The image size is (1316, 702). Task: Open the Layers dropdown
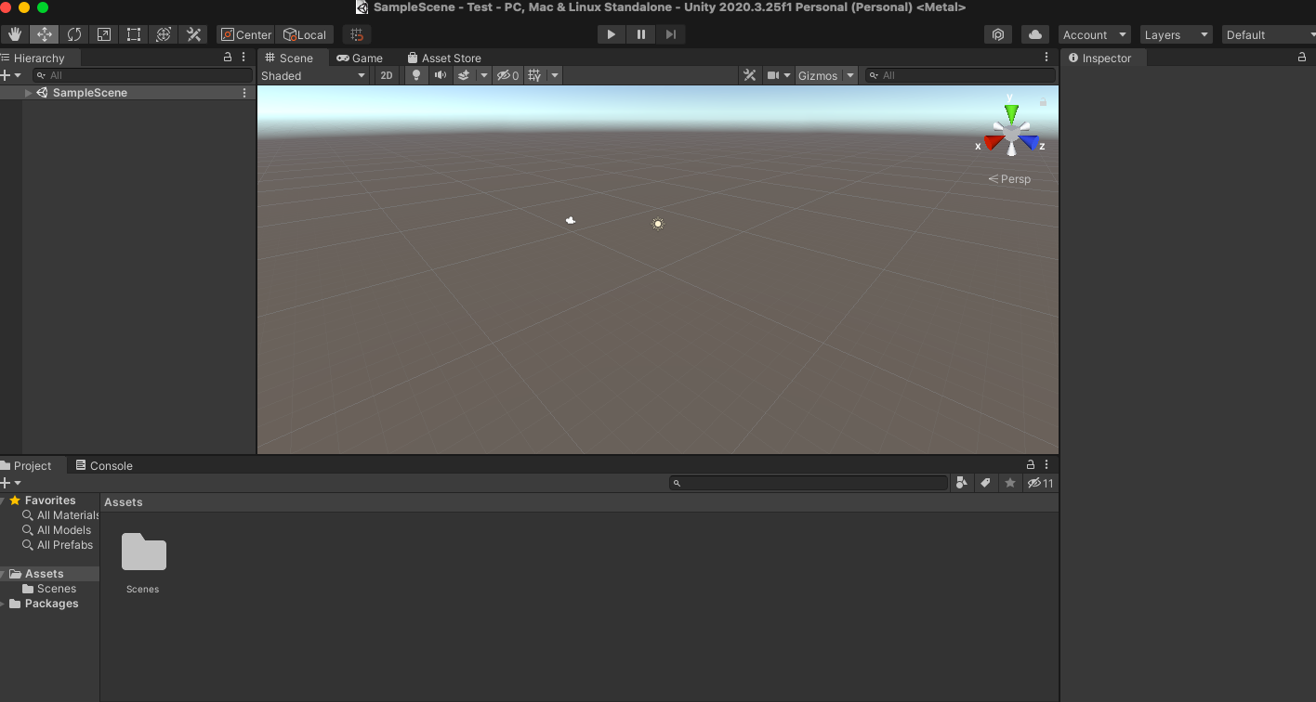tap(1176, 34)
